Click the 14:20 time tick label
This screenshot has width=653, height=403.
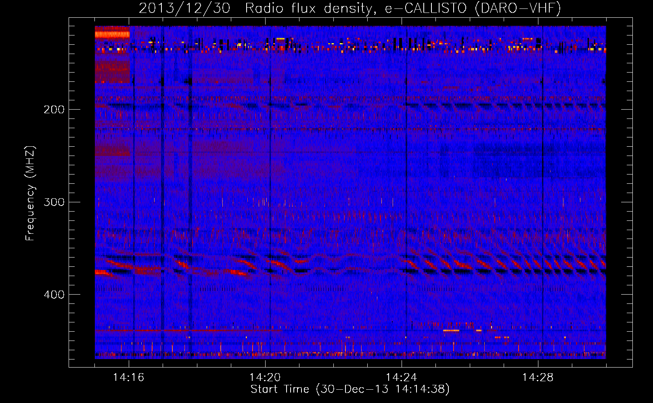point(265,378)
